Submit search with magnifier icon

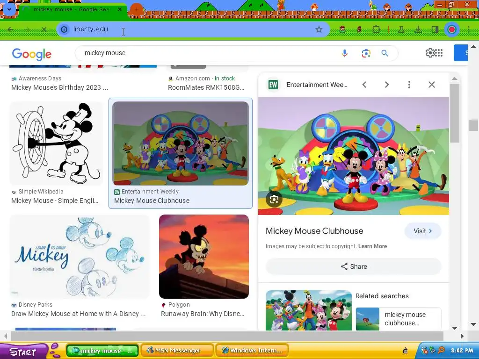click(385, 53)
